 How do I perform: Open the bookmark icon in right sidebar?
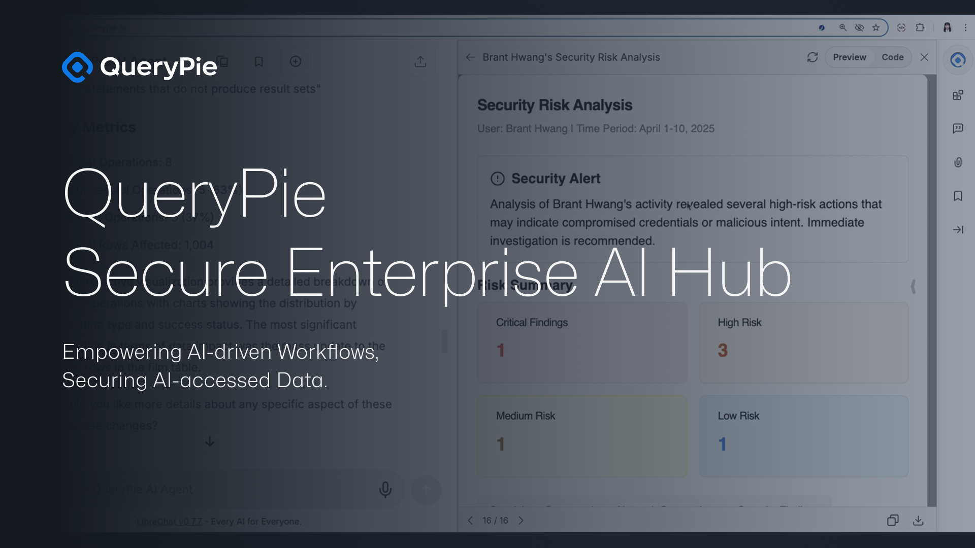pos(958,196)
